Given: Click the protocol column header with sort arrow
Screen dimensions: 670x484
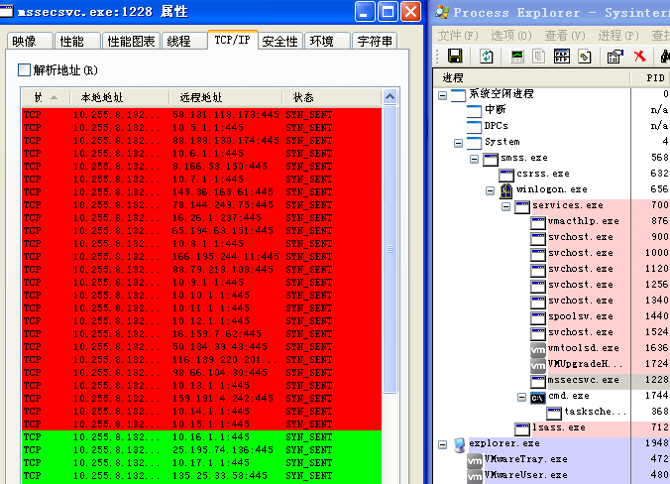Looking at the screenshot, I should coord(46,97).
